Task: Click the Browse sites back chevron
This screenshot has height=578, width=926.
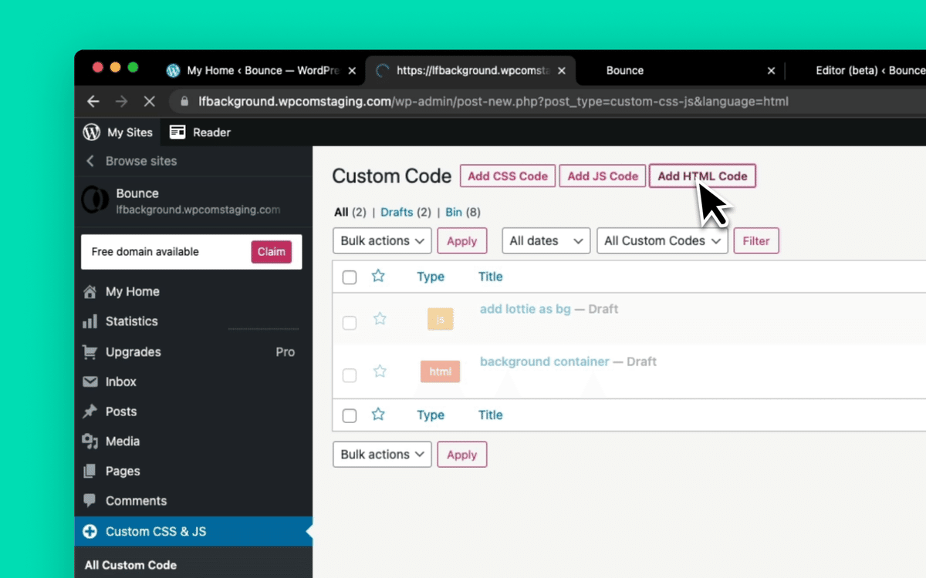Action: coord(90,161)
